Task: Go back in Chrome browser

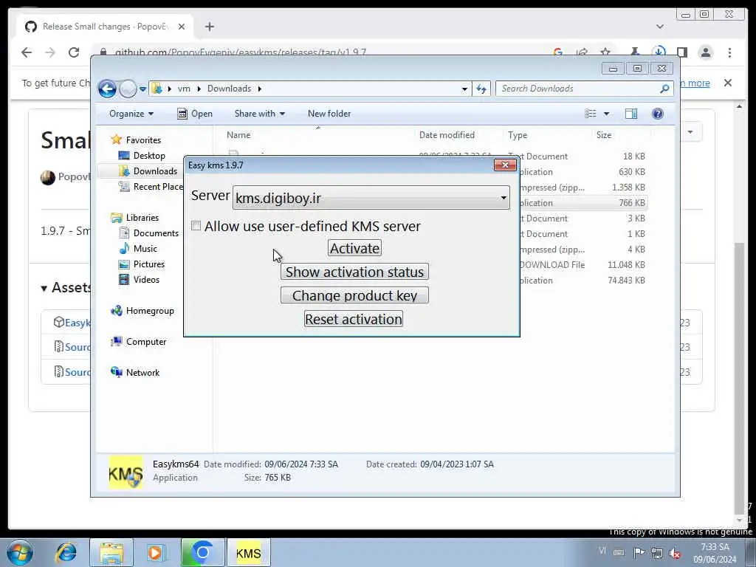Action: coord(27,52)
